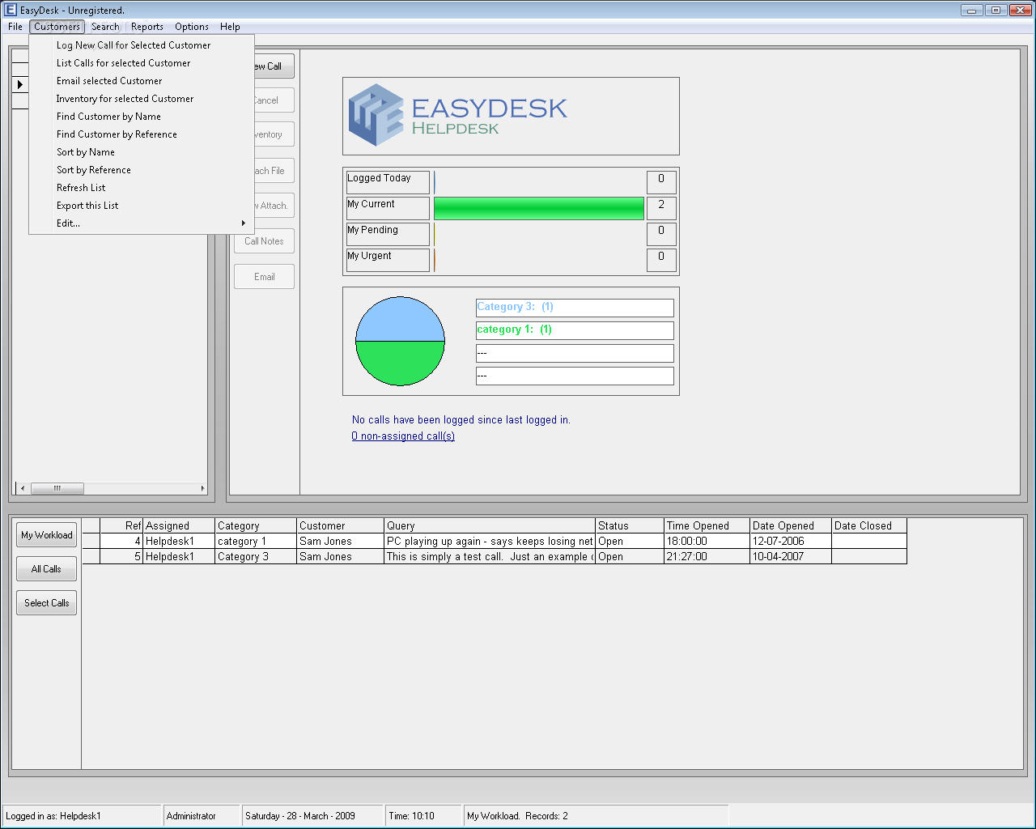The height and width of the screenshot is (829, 1036).
Task: Click left arrow of customer list scrollbar
Action: point(23,488)
